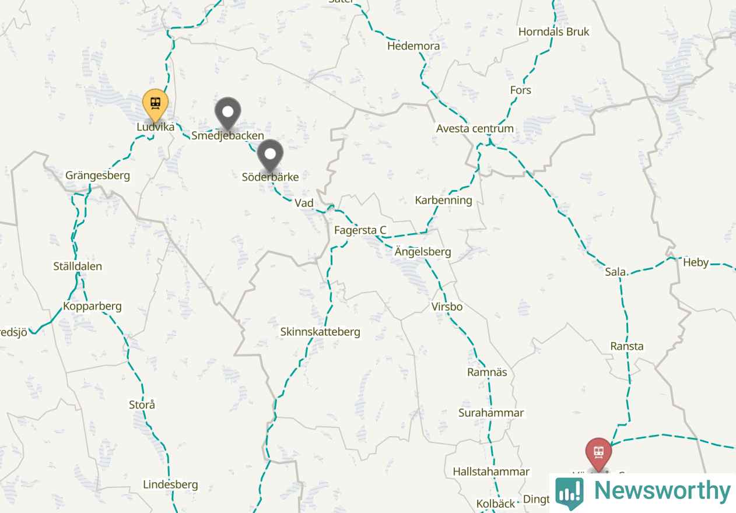This screenshot has width=736, height=513.
Task: Click the Fagersta C station label
Action: pyautogui.click(x=360, y=230)
